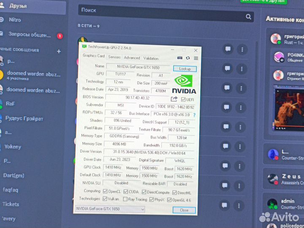Toggle the OpenGL 4.6 checkbox
Viewport: 304px width, 228px height.
pyautogui.click(x=169, y=200)
